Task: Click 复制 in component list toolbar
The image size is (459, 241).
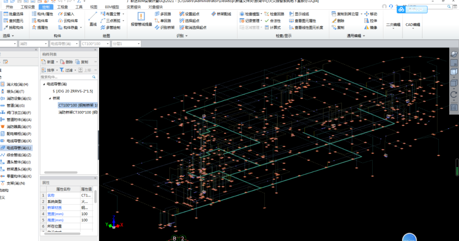Action: click(82, 62)
